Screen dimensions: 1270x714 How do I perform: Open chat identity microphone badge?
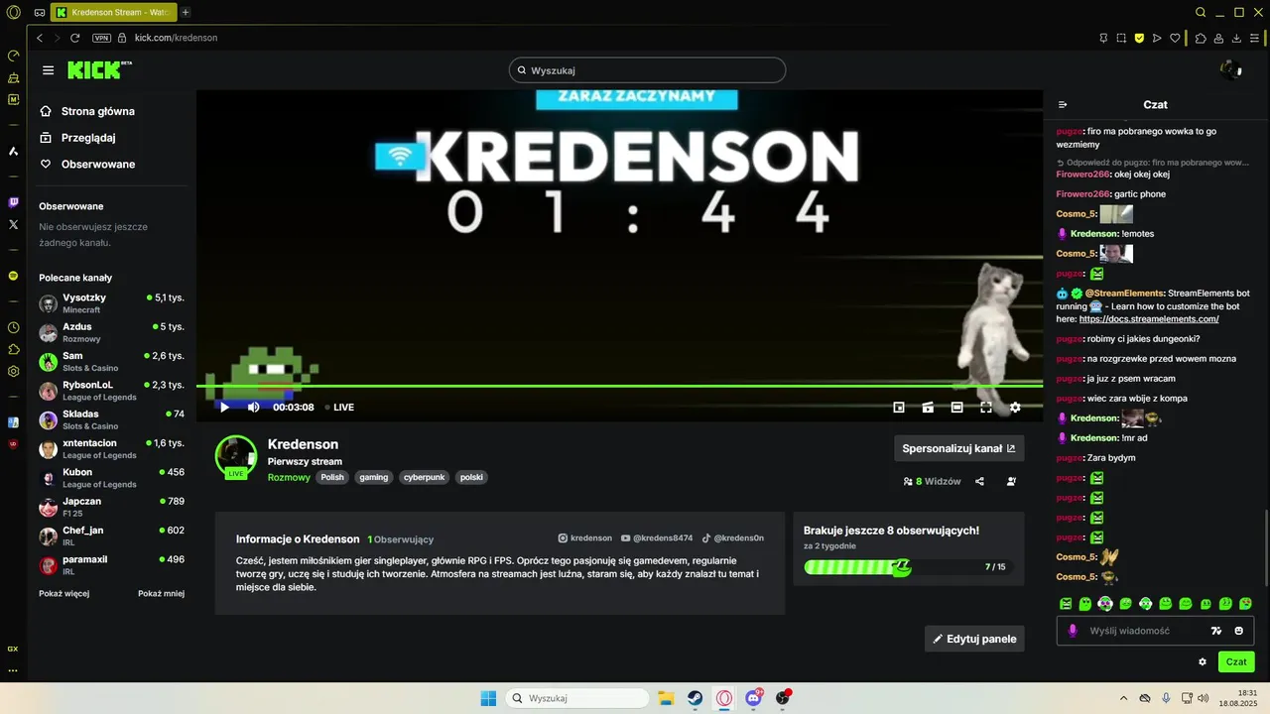[x=1073, y=631]
